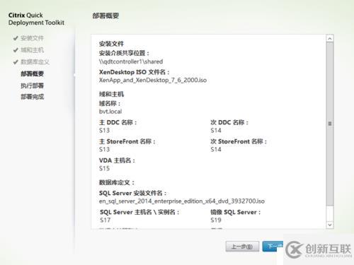This screenshot has height=265, width=354.
Task: Select the 部署概要 step in sidebar
Action: 32,73
